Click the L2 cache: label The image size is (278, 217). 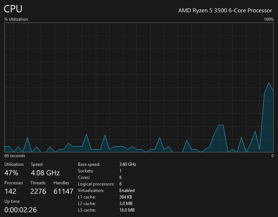[87, 204]
